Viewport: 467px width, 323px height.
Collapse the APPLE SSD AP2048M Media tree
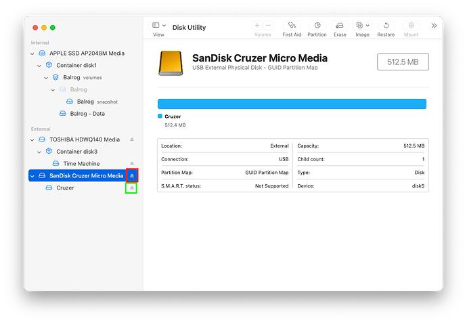[32, 53]
